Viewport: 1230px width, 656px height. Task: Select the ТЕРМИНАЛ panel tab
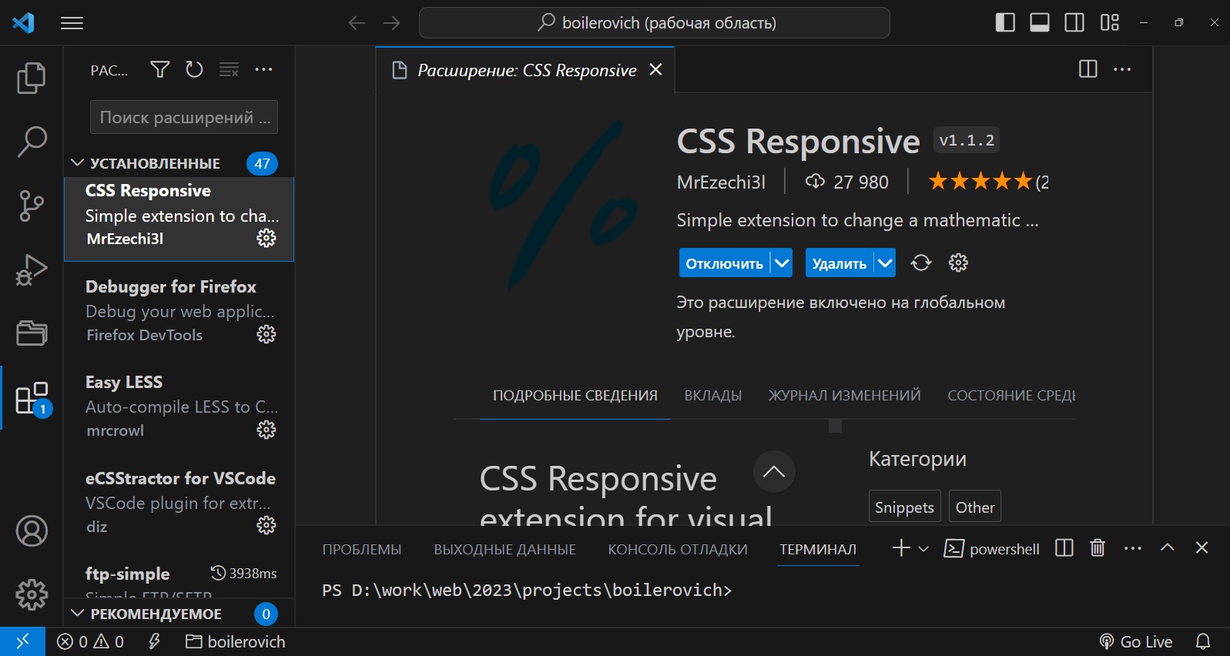pyautogui.click(x=818, y=550)
